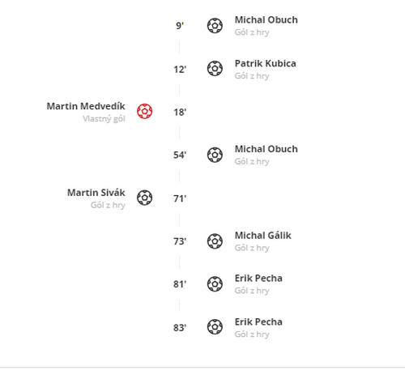This screenshot has width=405, height=379.
Task: Open Michal Obuch's name at 9'
Action: [266, 20]
